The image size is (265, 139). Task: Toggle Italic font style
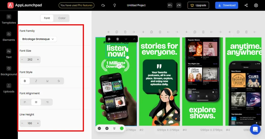36,81
